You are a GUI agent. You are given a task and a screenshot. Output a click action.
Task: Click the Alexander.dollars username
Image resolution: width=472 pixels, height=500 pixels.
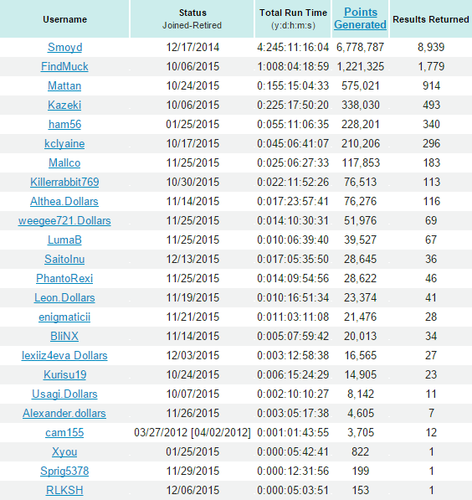point(64,413)
